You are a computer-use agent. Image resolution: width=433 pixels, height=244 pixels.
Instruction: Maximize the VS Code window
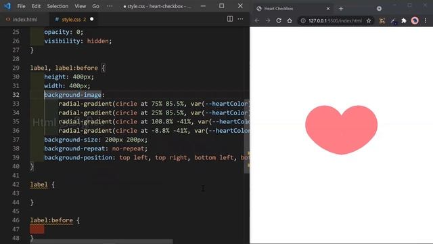coord(221,6)
